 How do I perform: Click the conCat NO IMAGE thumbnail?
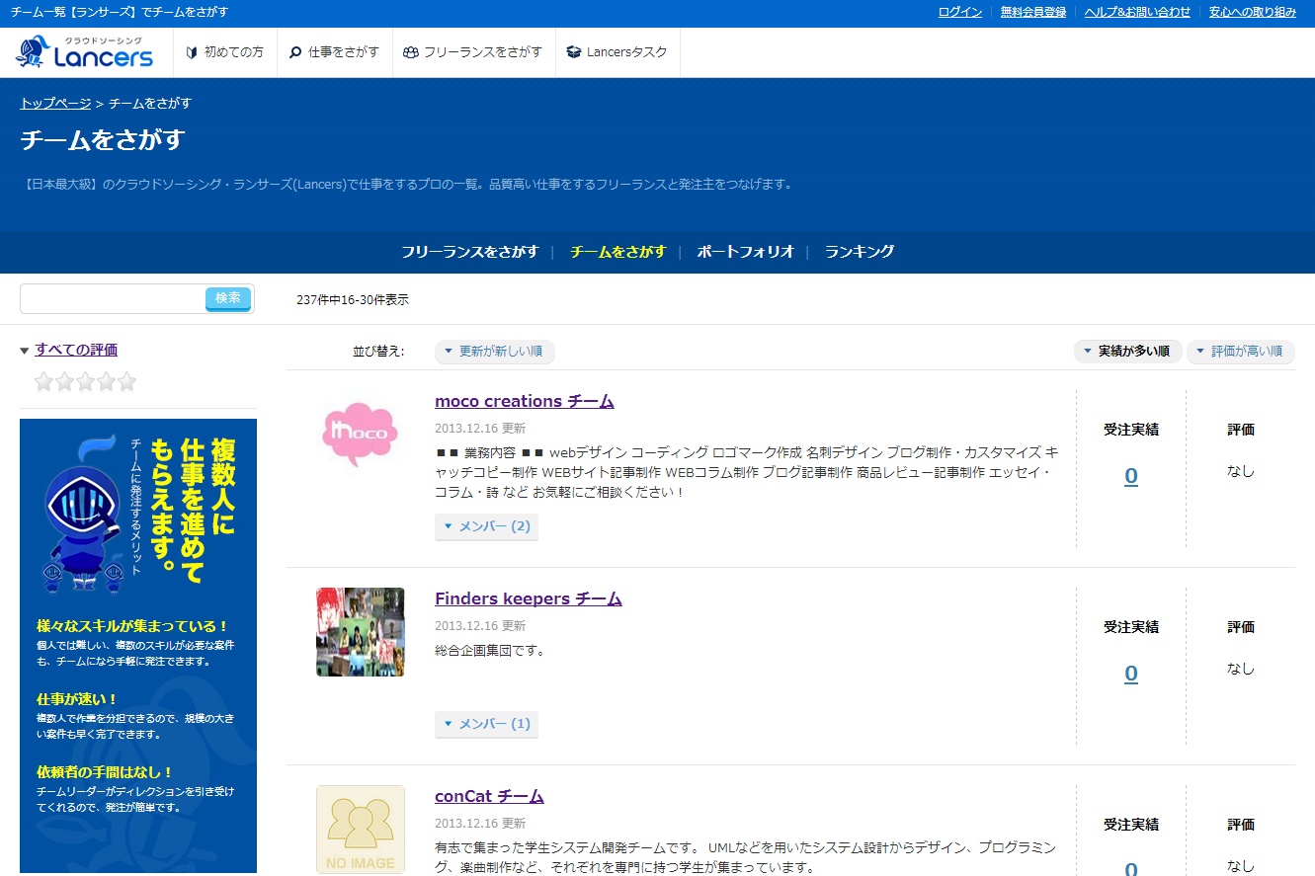tap(361, 830)
